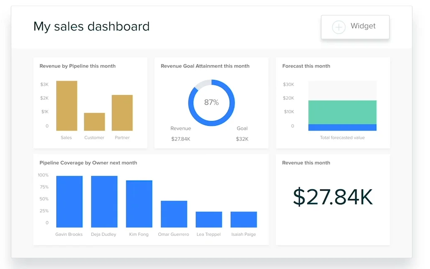
Task: Click the plus icon in Widget button
Action: click(x=338, y=27)
